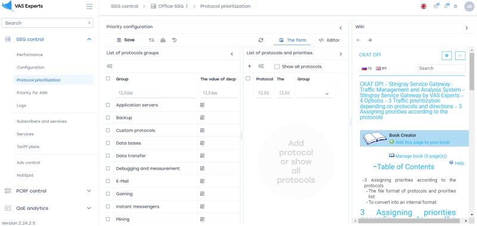
Task: Click the plus icon to add a protocol
Action: (249, 66)
